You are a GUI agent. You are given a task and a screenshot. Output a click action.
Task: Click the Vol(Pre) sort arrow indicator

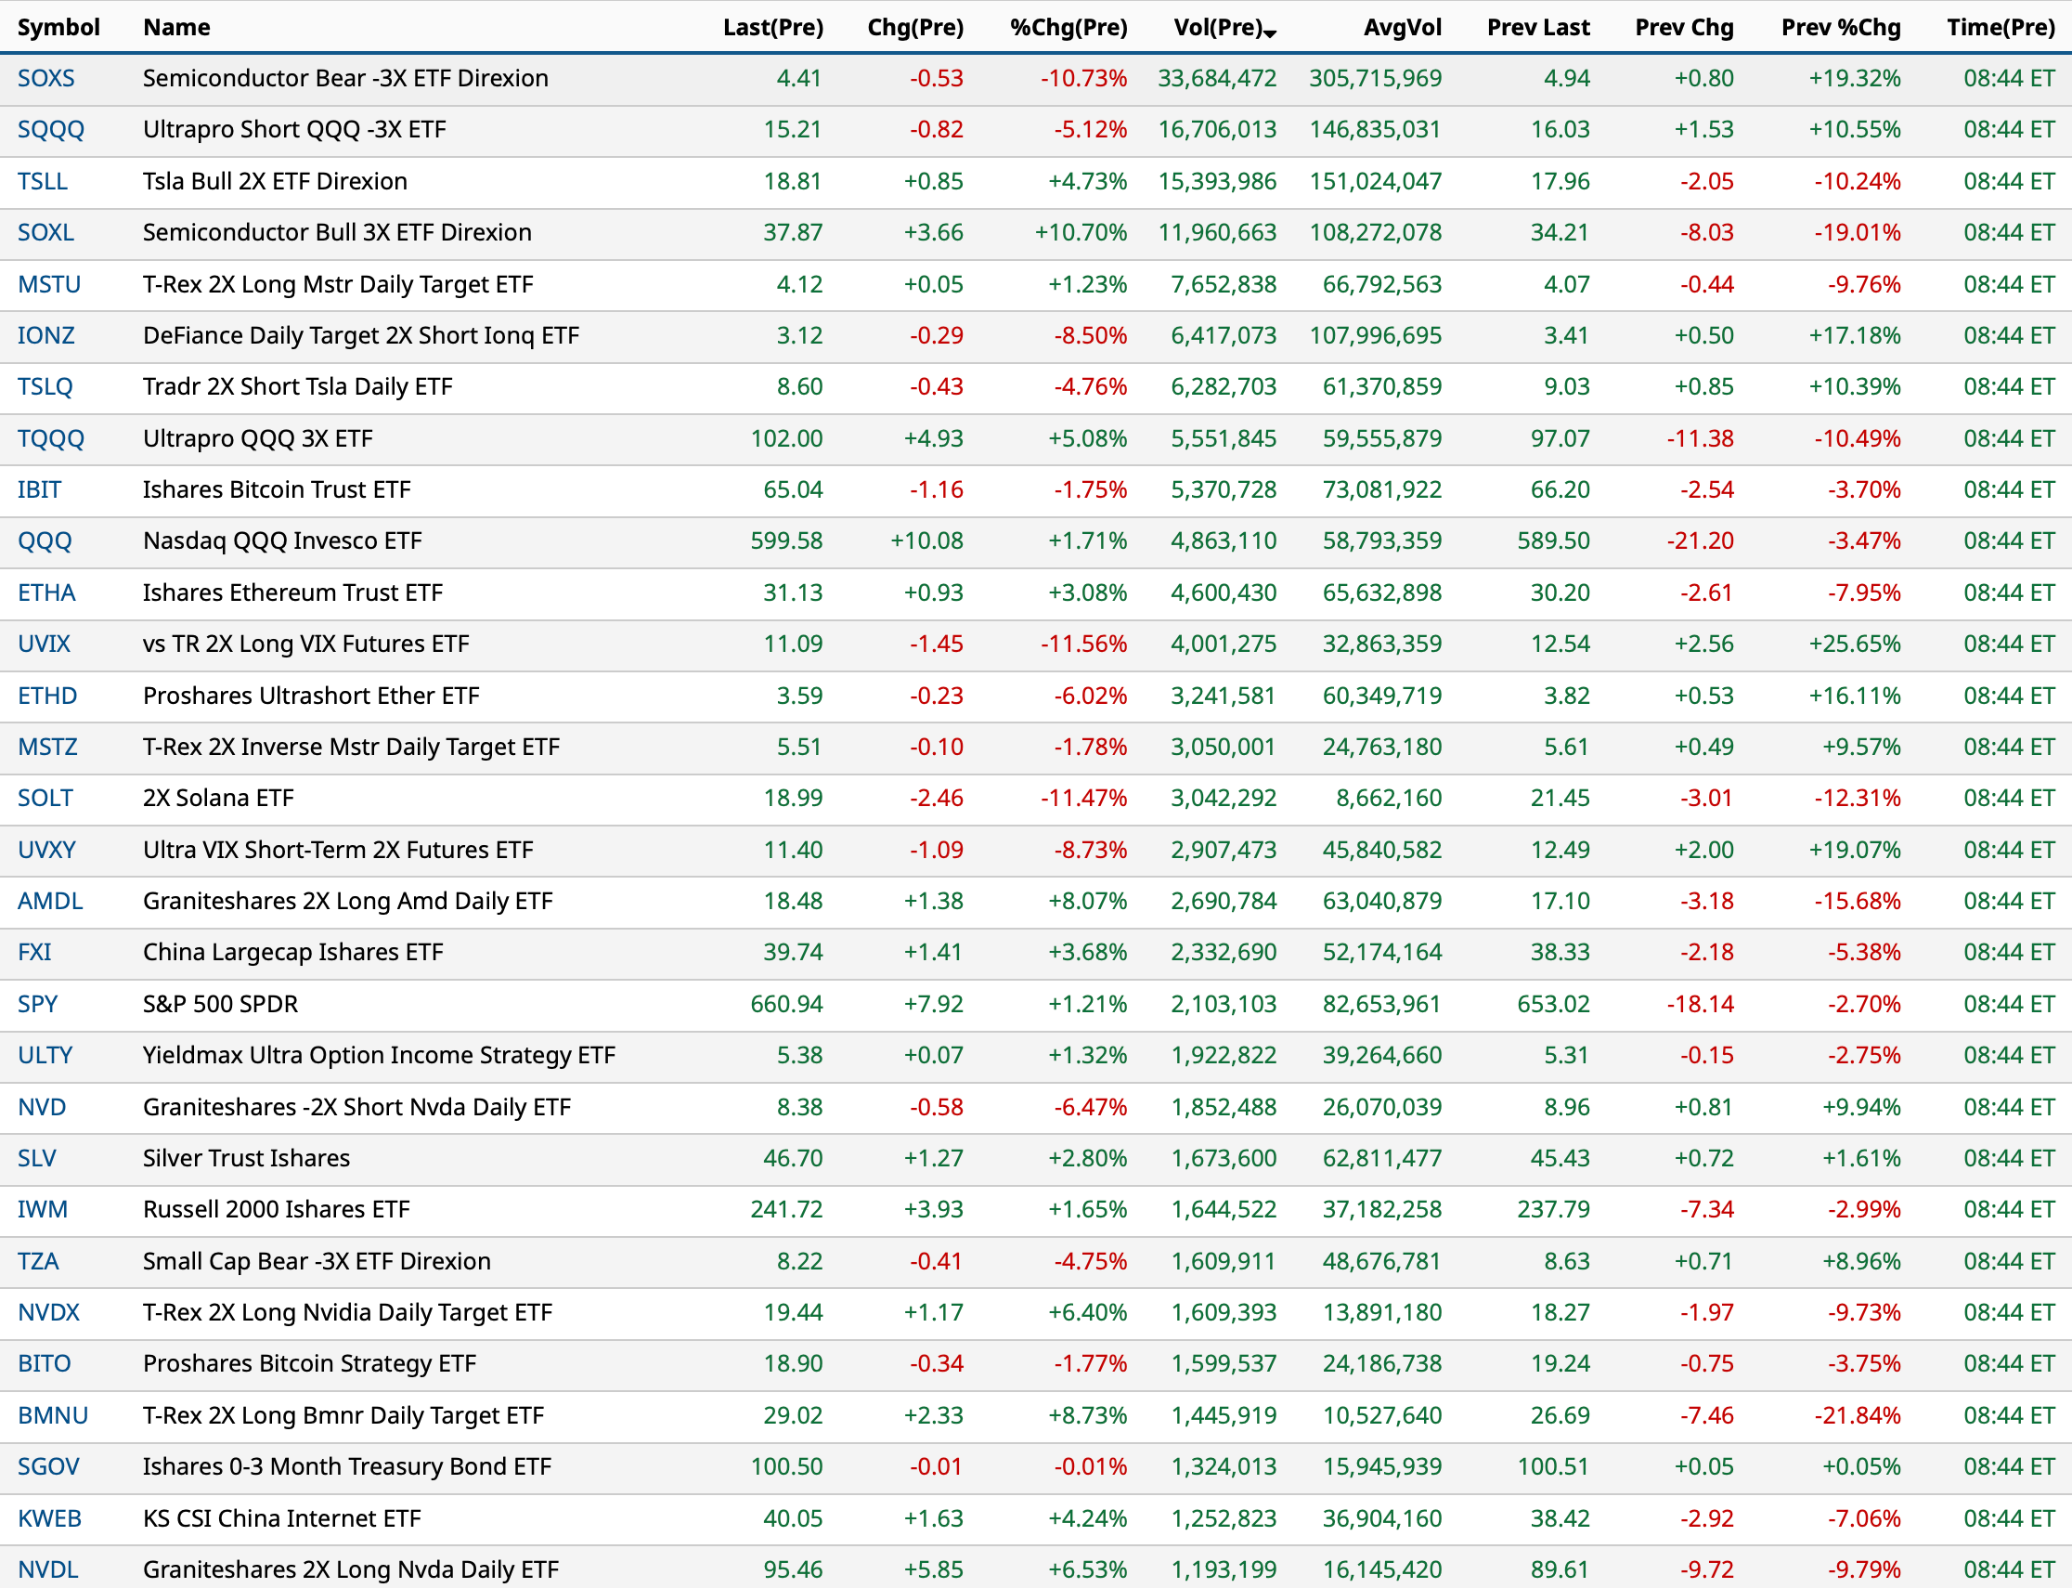click(1270, 34)
